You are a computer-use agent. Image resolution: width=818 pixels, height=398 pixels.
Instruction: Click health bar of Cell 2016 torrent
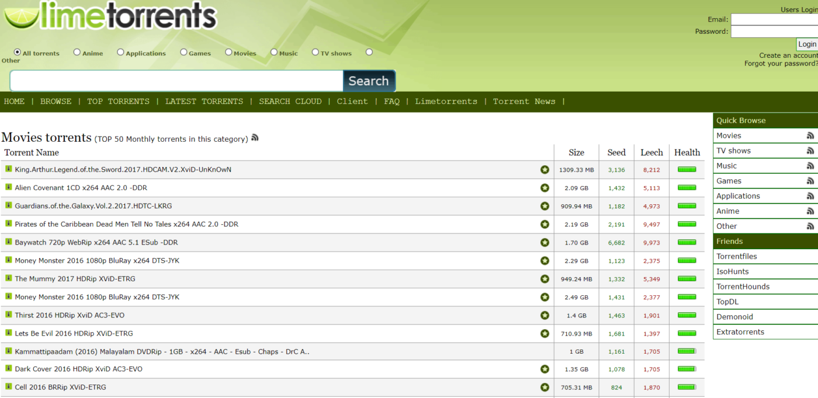pos(687,387)
